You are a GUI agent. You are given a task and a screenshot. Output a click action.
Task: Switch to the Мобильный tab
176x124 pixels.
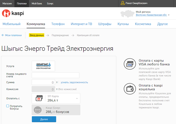pos(12,24)
